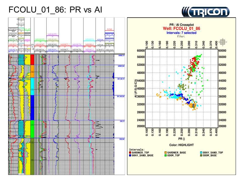This screenshot has height=181, width=242.
Task: Click the GARDNER_BASE marker label on log
Action: point(121,66)
